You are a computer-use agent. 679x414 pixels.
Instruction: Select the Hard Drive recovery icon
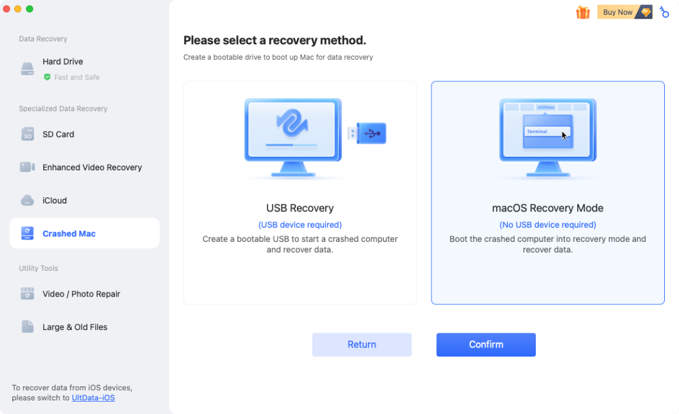tap(27, 68)
